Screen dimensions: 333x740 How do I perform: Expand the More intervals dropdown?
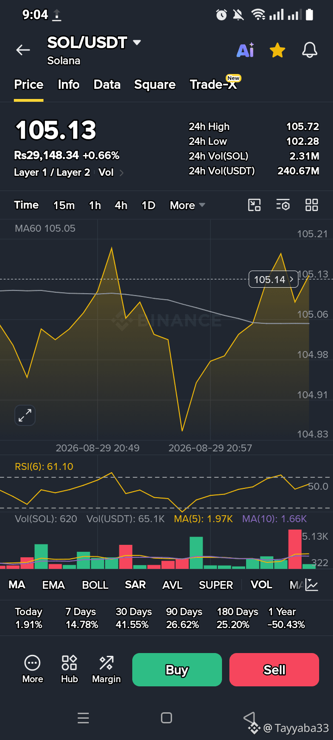tap(187, 205)
